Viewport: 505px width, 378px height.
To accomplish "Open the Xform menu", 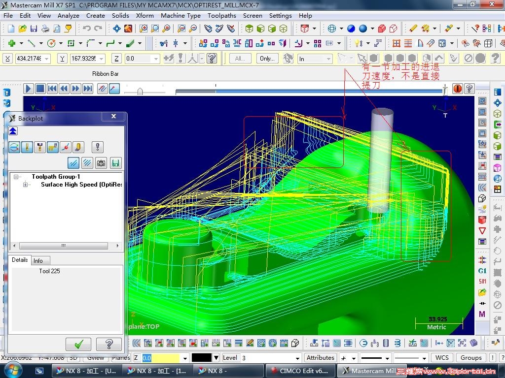I will (144, 15).
